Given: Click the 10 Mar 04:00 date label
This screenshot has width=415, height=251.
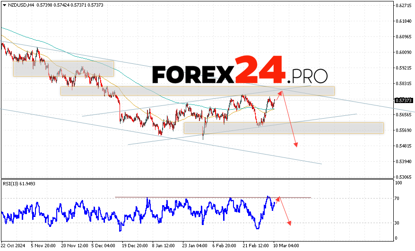Looking at the screenshot, I should click(286, 246).
